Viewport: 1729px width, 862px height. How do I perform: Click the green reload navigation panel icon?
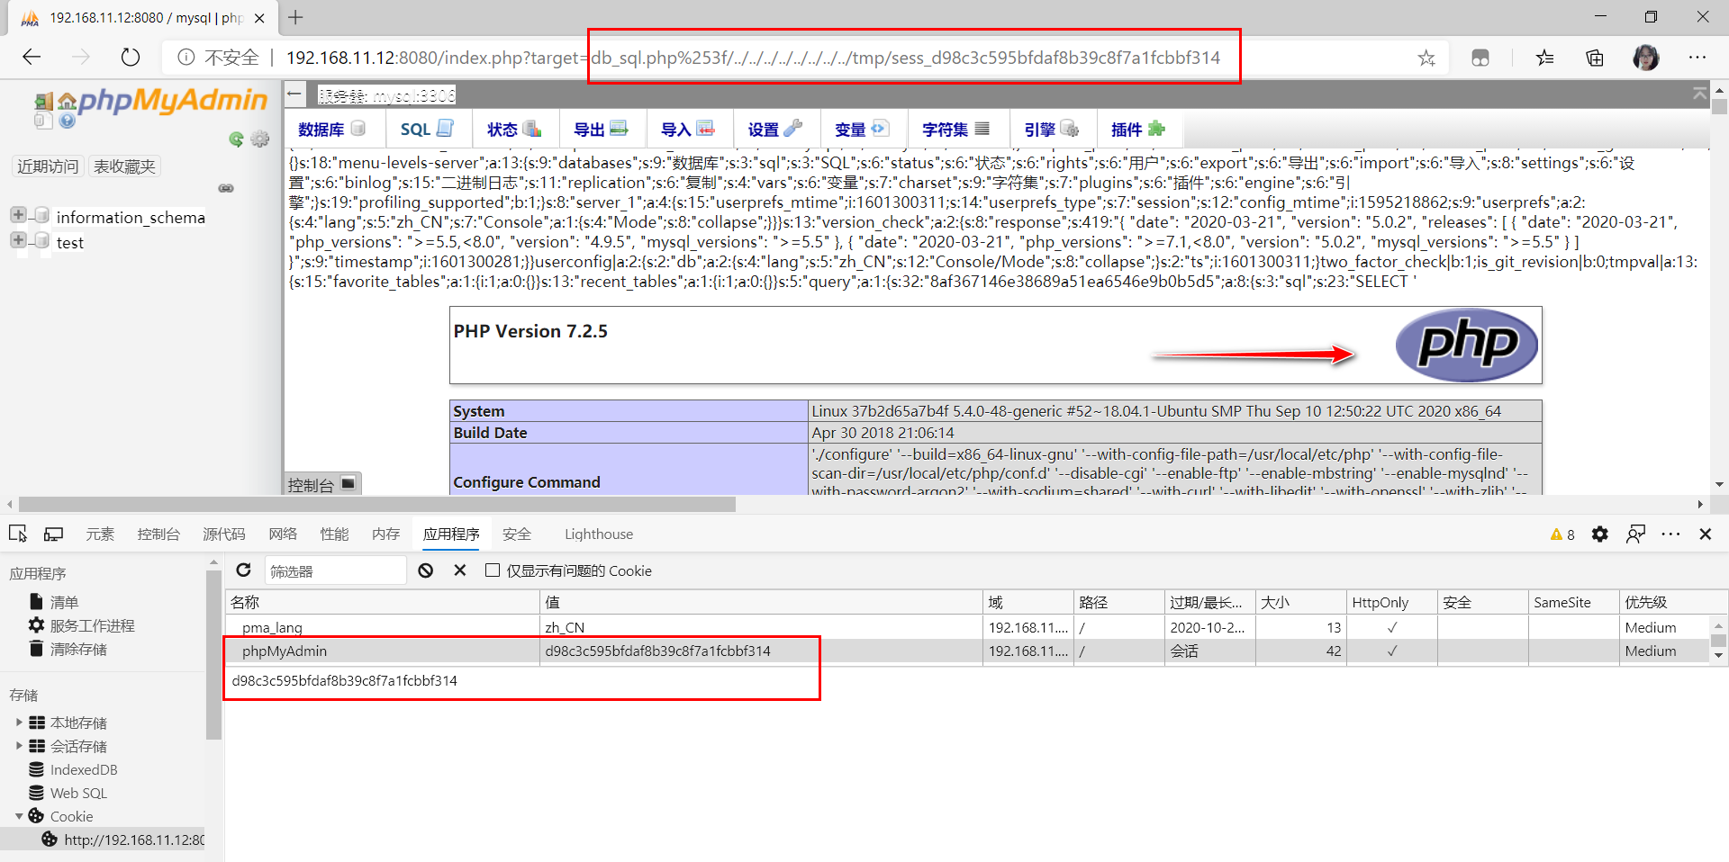click(x=236, y=139)
